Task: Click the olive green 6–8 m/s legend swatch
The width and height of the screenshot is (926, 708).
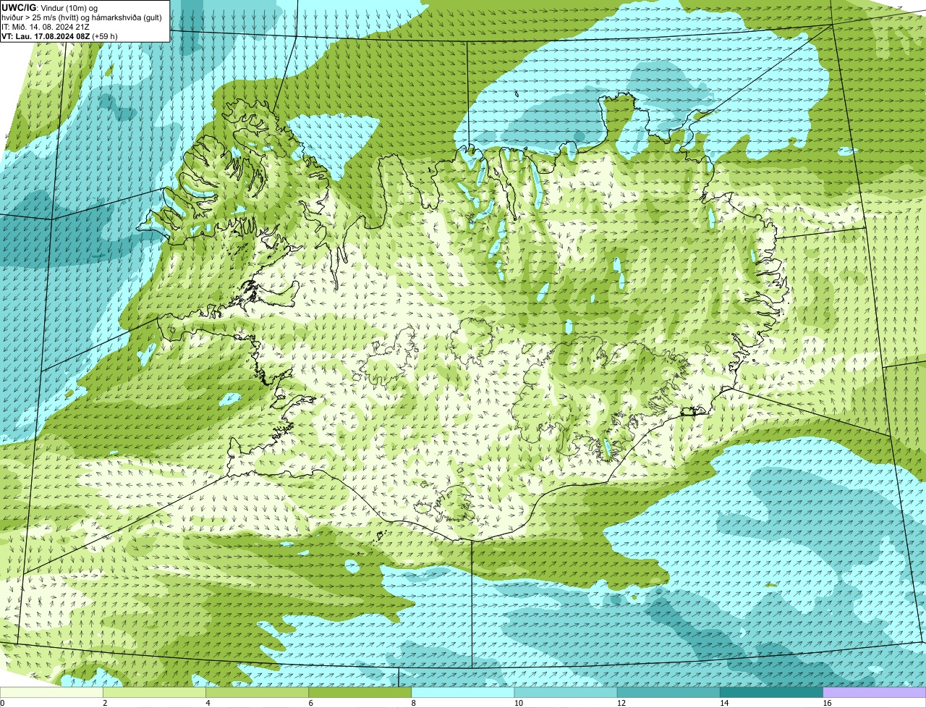Action: coord(360,693)
